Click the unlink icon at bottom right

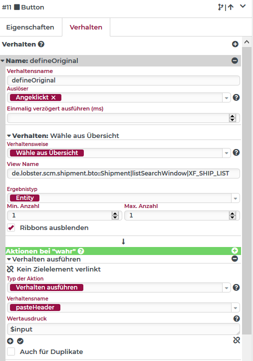tap(237, 340)
